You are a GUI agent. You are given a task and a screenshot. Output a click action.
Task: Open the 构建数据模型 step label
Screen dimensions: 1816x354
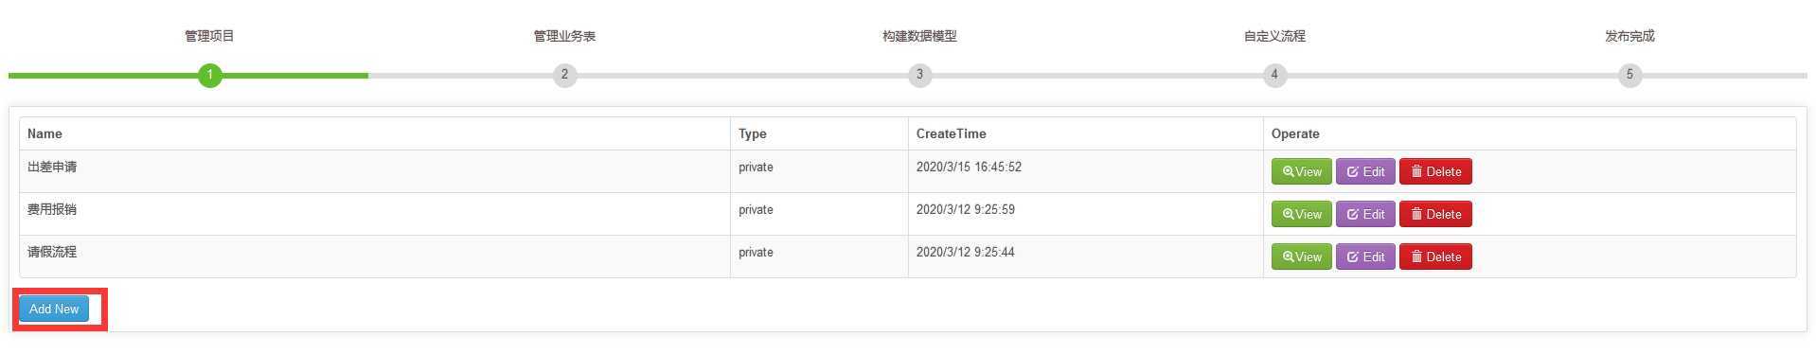(919, 36)
